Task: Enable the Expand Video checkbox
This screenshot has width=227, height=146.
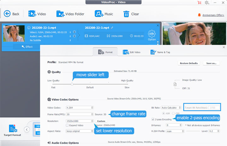Action: click(67, 125)
